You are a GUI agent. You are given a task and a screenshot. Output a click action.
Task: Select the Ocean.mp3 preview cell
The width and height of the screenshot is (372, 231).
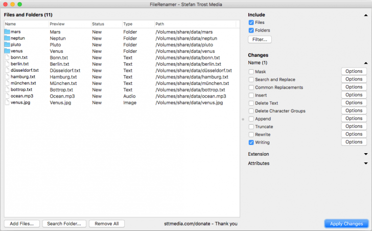tap(62, 96)
